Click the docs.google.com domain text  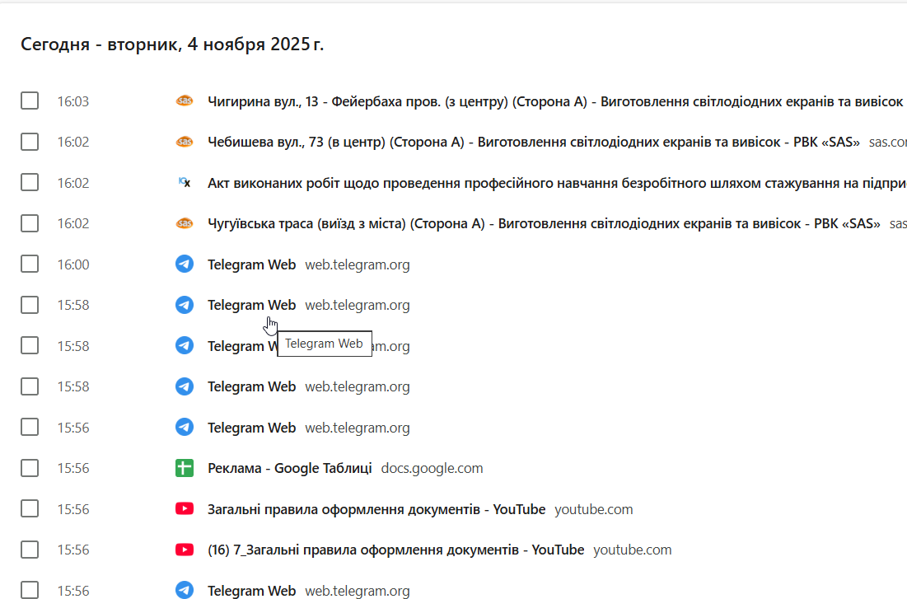click(x=432, y=468)
